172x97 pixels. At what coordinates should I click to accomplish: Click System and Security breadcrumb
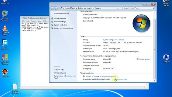pos(85,8)
